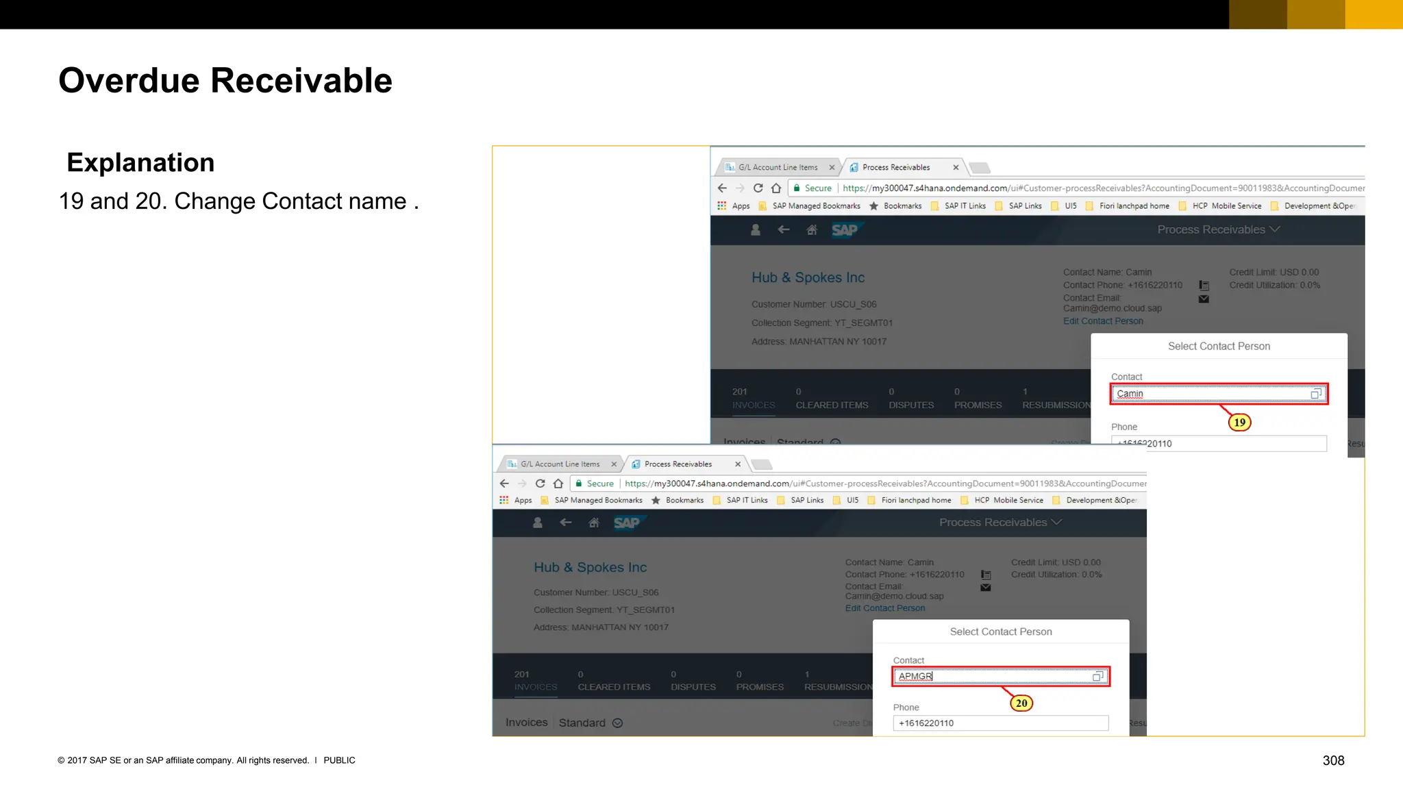The image size is (1403, 789).
Task: Select DISPUTES tab in step 20 screenshot
Action: click(693, 687)
